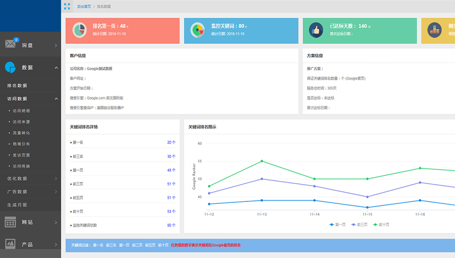Toggle the 前十页 series in chart legend
Viewport: 455px width, 258px height.
381,224
